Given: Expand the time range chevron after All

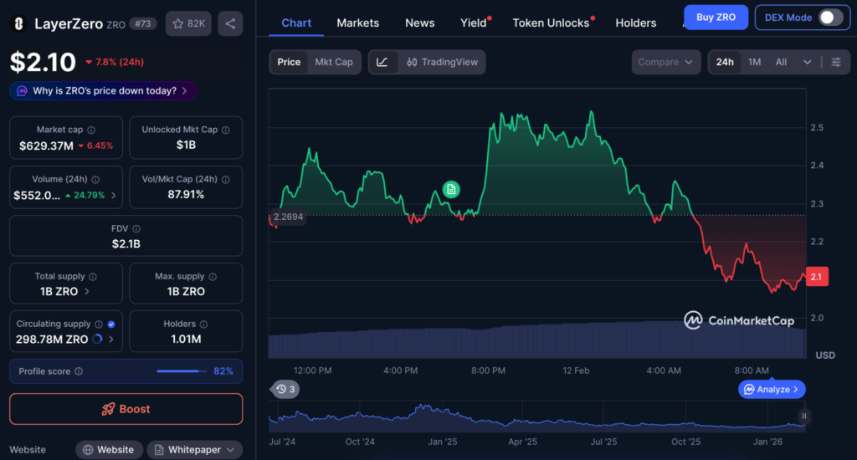Looking at the screenshot, I should [x=807, y=62].
